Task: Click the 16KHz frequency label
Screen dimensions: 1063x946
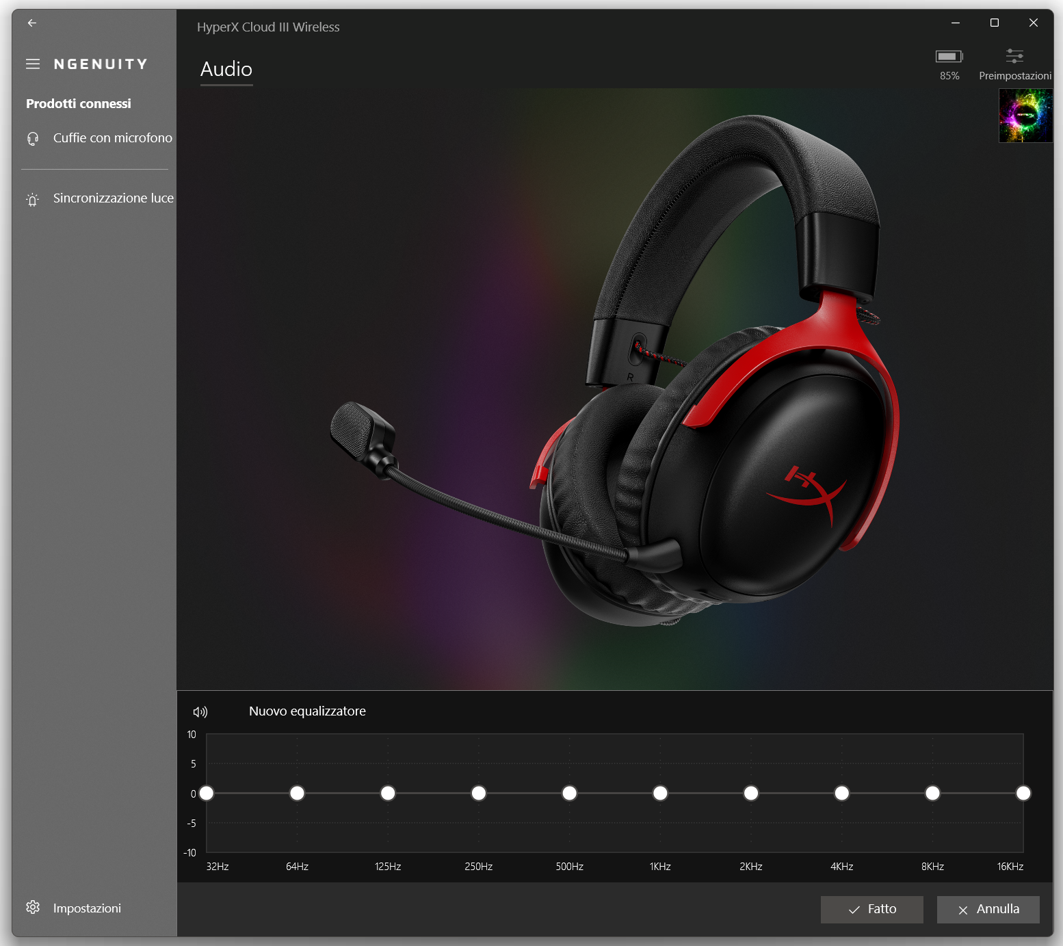Action: [1010, 867]
